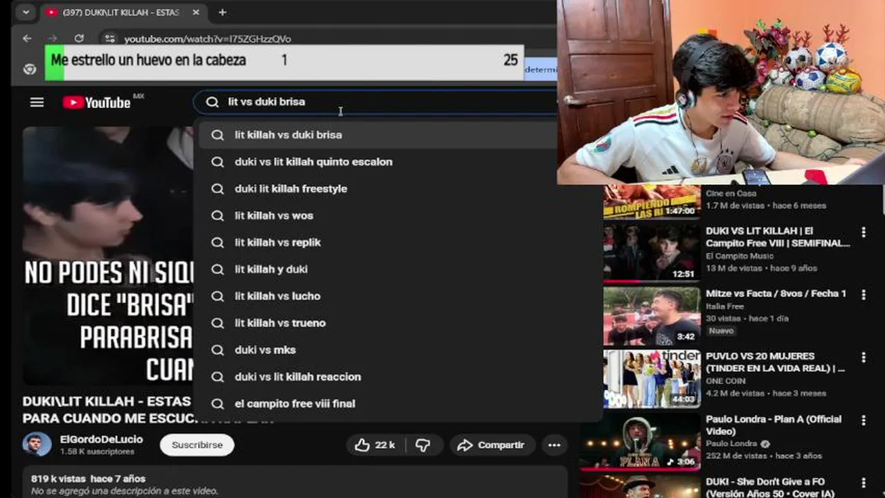Dislike the video with thumbs down
Screen dimensions: 885x498
(x=423, y=445)
